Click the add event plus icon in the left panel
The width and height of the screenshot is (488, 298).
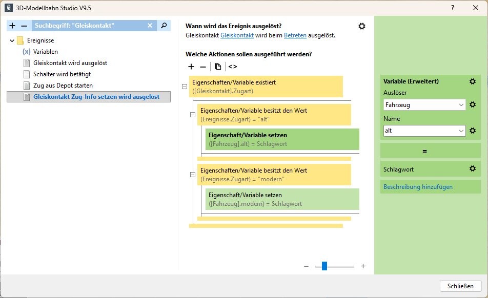click(x=12, y=26)
